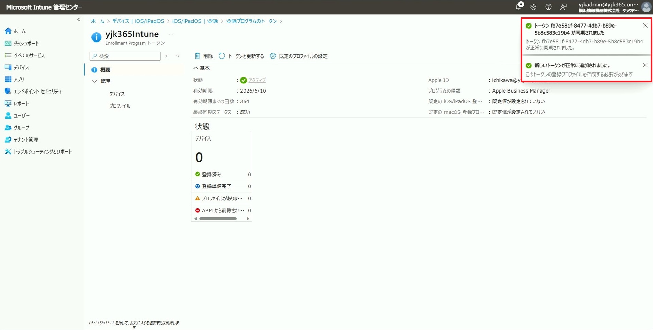
Task: Open ダッシュボード in the sidebar
Action: point(22,43)
